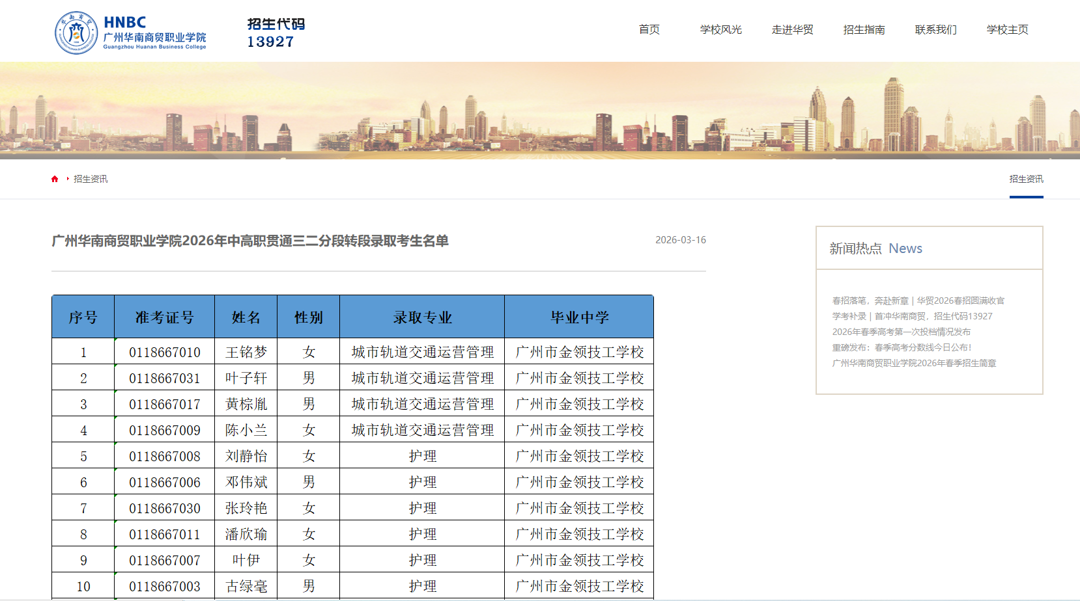Open the 首页 navigation menu item

(x=649, y=29)
